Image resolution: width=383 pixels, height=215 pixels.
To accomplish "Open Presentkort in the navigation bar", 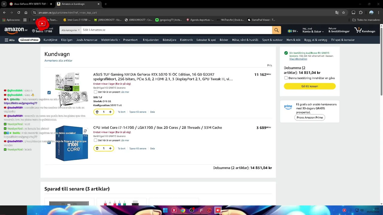I will point(130,40).
